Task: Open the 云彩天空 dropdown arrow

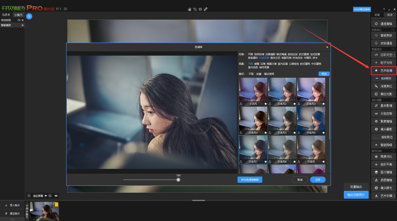Action: tap(394, 55)
